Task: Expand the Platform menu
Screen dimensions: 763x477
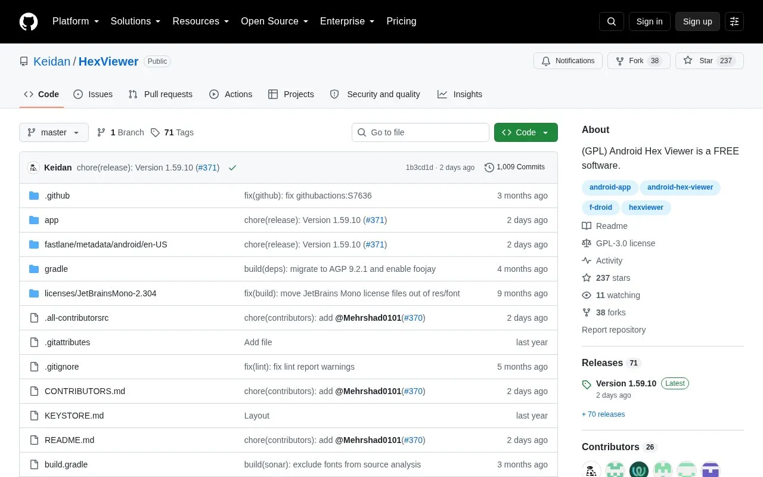Action: [x=75, y=21]
